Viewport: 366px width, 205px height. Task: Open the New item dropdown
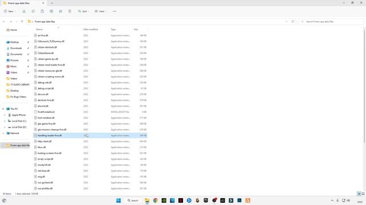(10, 11)
